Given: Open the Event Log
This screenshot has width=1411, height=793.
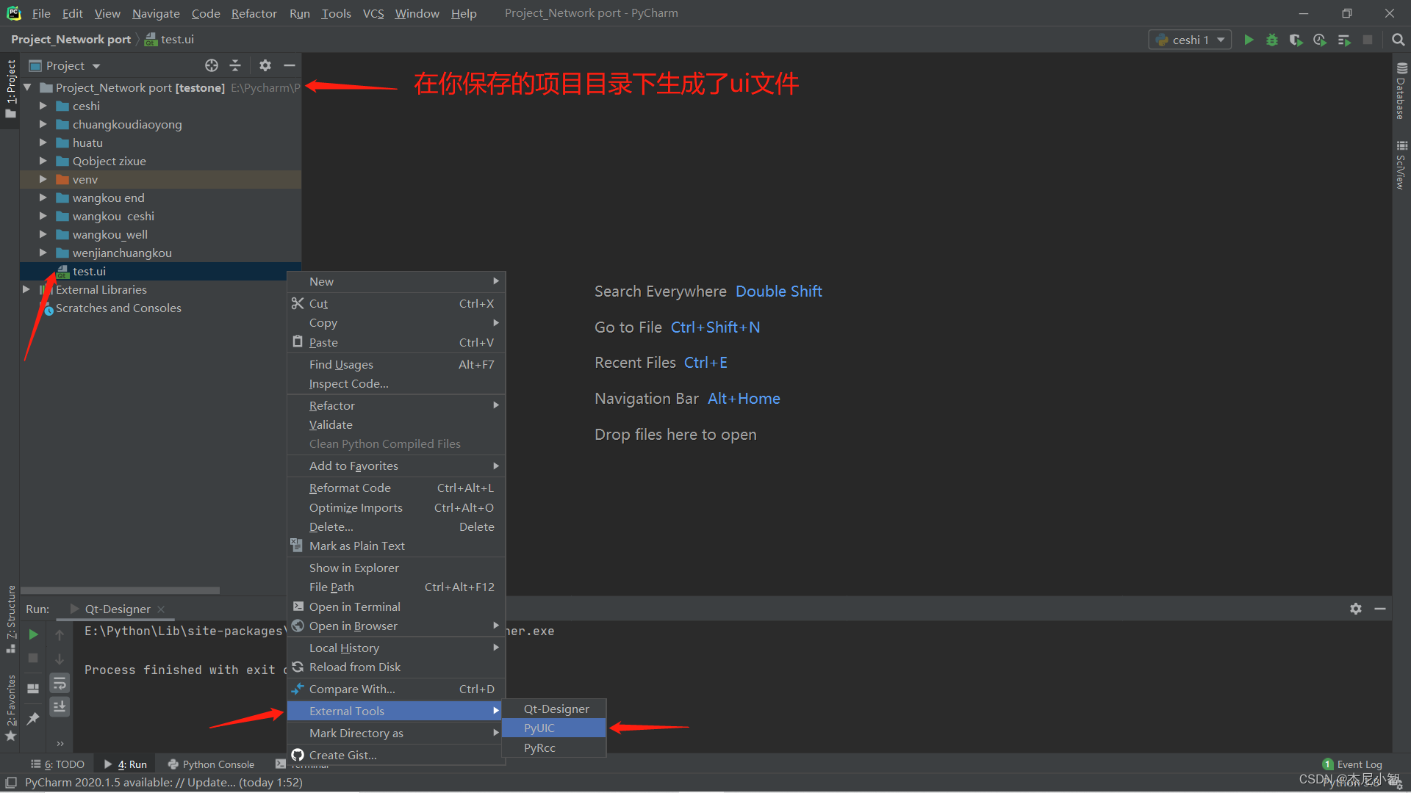Looking at the screenshot, I should pyautogui.click(x=1352, y=764).
